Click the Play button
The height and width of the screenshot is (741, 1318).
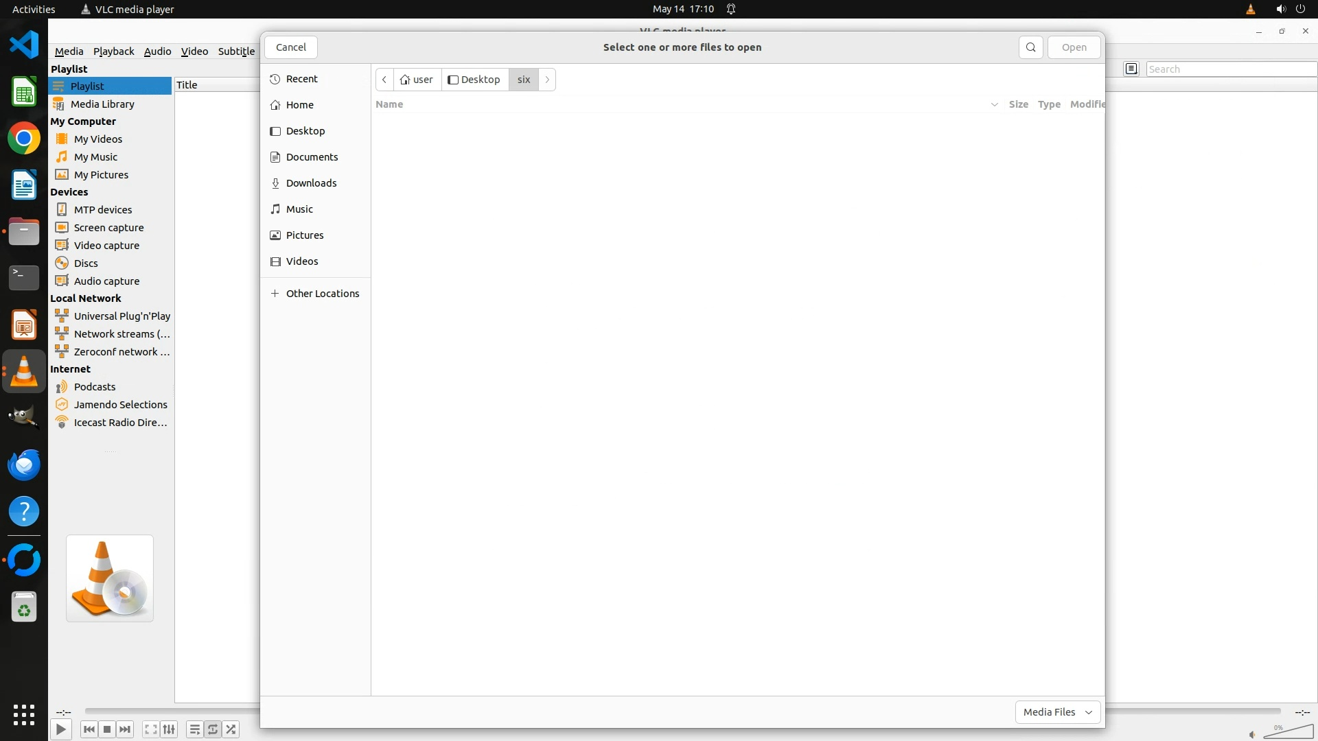[x=60, y=729]
